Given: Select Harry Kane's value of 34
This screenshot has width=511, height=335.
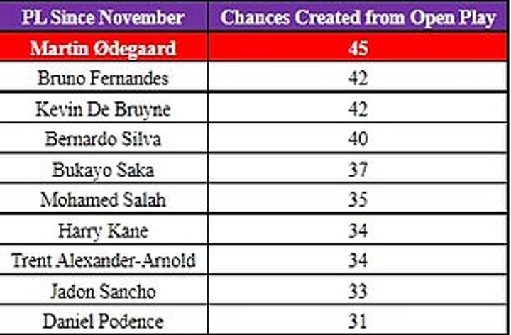Looking at the screenshot, I should [358, 231].
